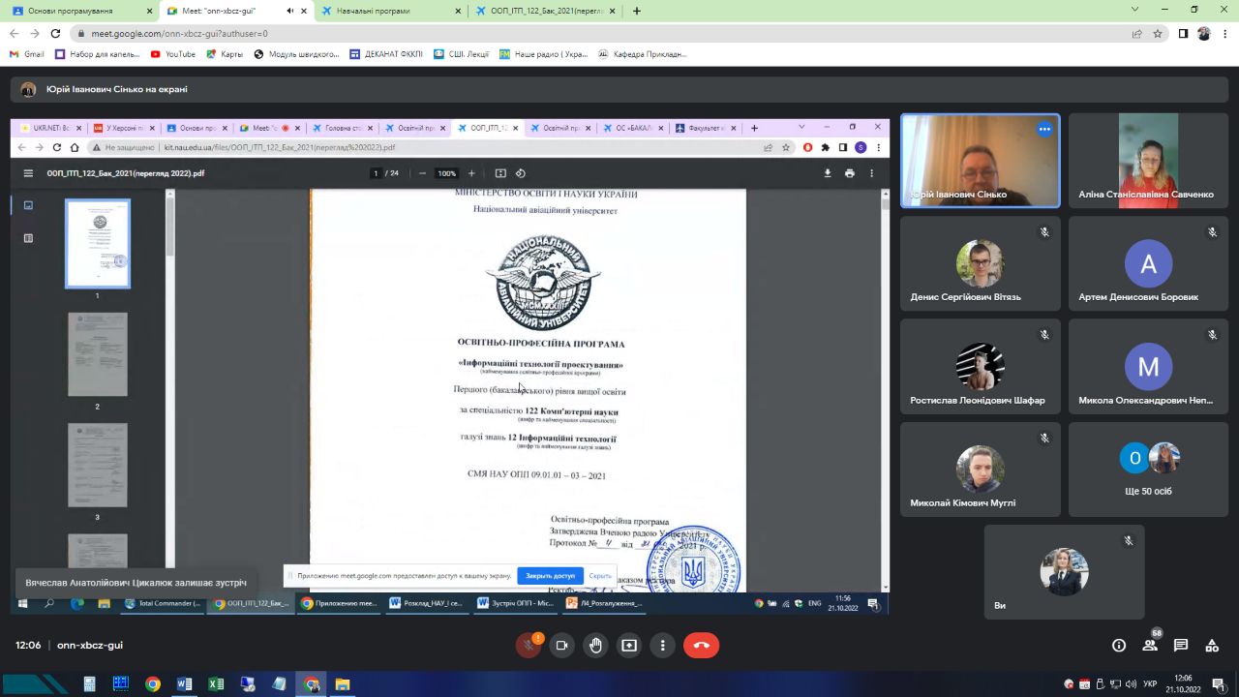Go back in browser history
This screenshot has height=697, width=1239.
pos(14,33)
